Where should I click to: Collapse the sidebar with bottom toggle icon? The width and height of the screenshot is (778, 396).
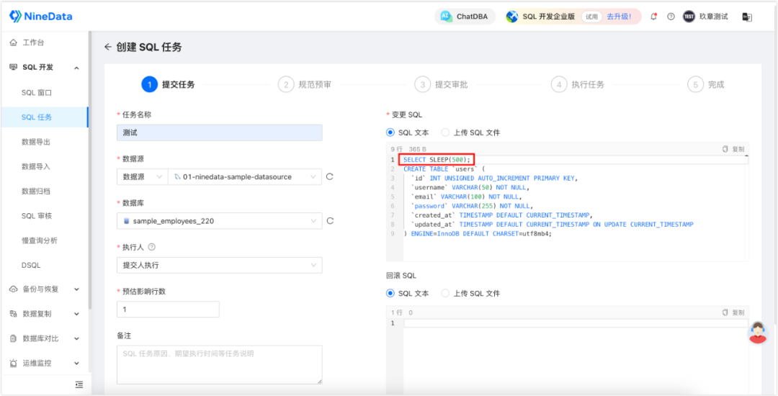pos(79,384)
